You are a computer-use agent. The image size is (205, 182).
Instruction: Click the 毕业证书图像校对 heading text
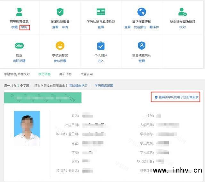coord(183,21)
